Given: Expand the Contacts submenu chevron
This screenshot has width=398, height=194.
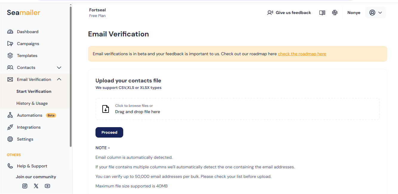Looking at the screenshot, I should click(x=59, y=67).
